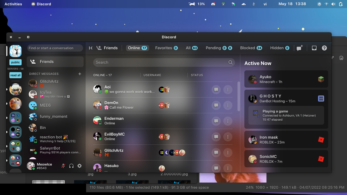Click the ROBLOX icon on Iron mask's card
Image resolution: width=347 pixels, height=195 pixels.
pos(321,140)
